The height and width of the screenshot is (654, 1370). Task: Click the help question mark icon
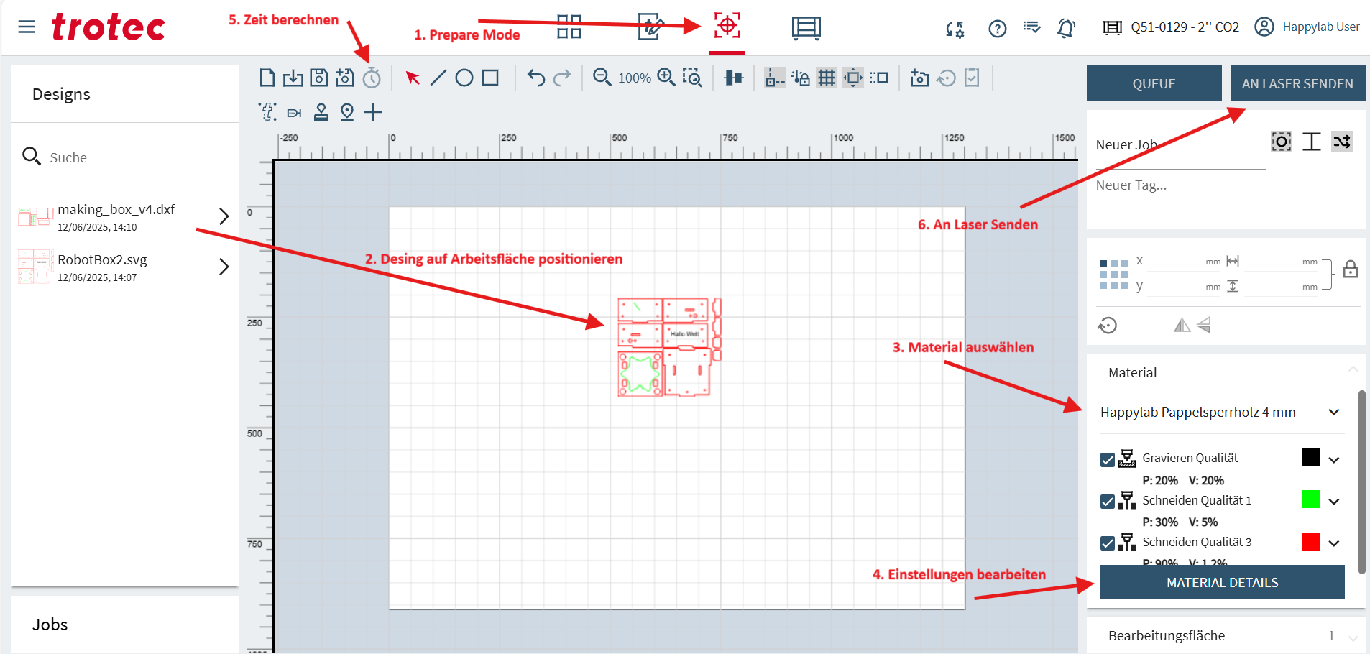[997, 29]
